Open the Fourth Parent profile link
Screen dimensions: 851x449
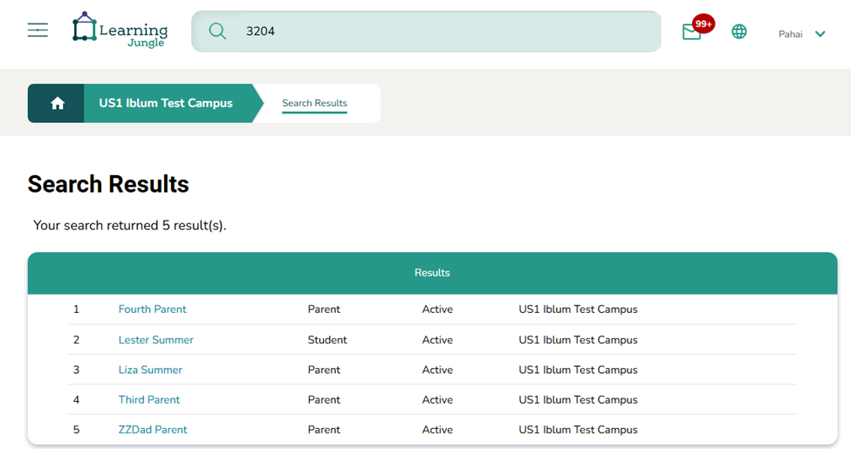click(x=153, y=310)
